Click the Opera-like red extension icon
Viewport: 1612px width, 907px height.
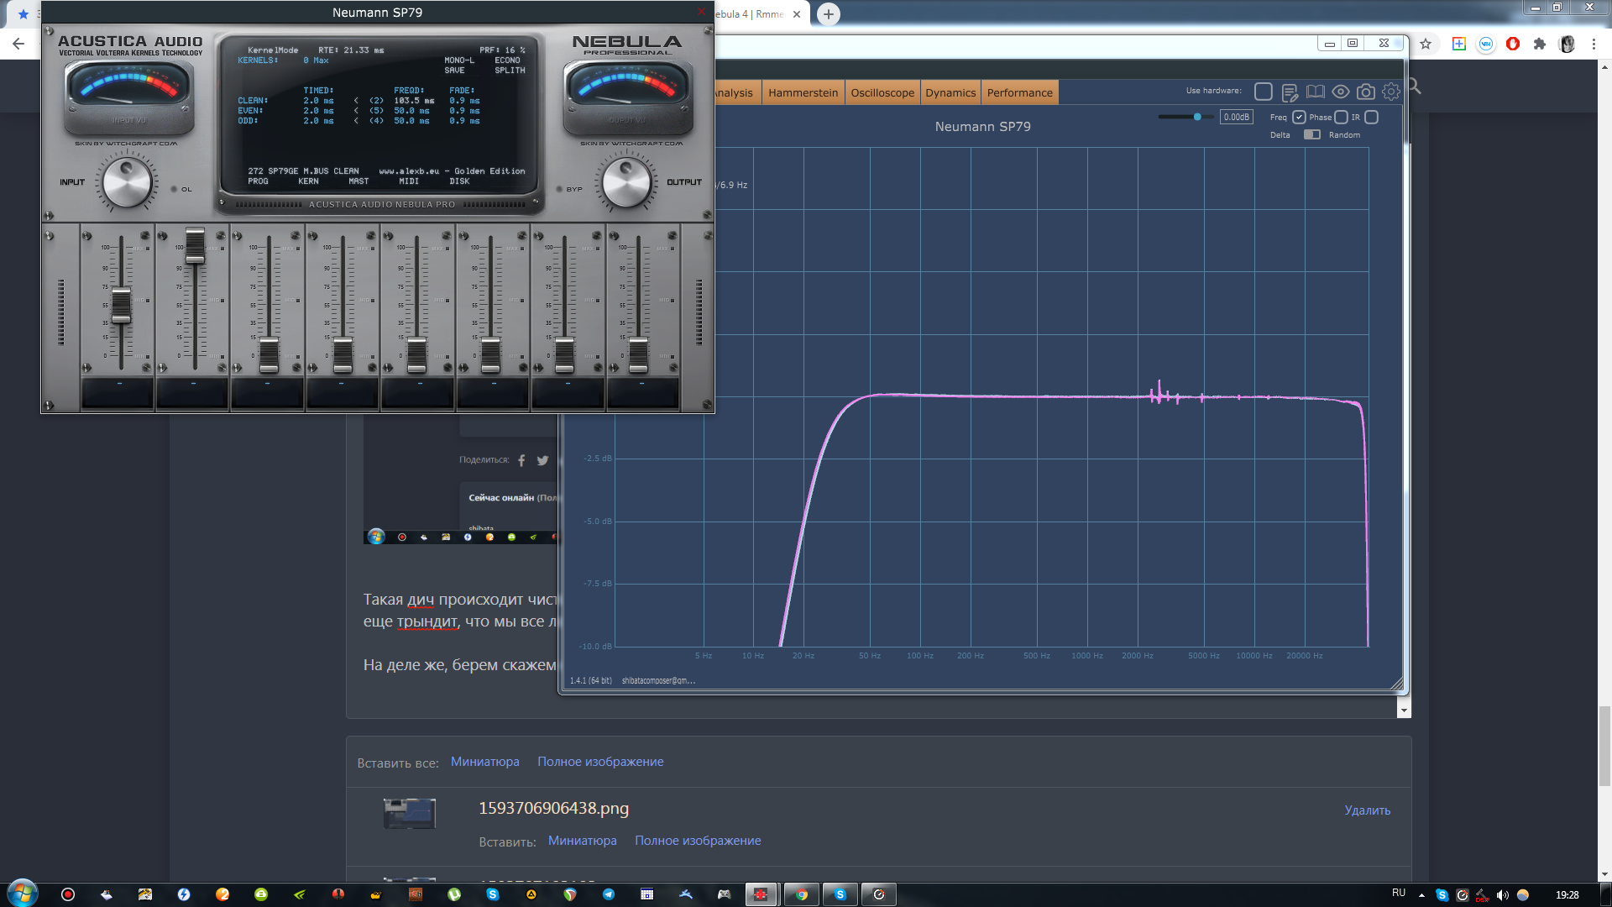tap(1513, 44)
